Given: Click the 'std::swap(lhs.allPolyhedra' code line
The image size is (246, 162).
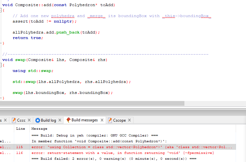Looking at the screenshot, I should (x=72, y=82).
